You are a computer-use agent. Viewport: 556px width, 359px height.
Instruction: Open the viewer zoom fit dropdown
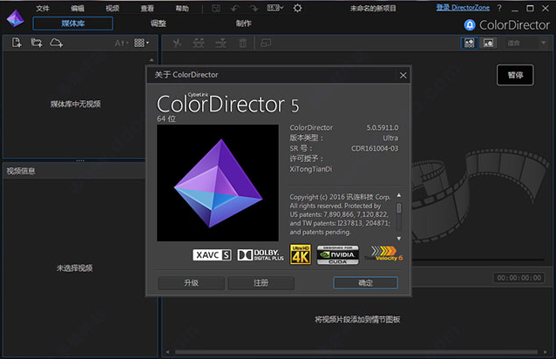pyautogui.click(x=526, y=44)
